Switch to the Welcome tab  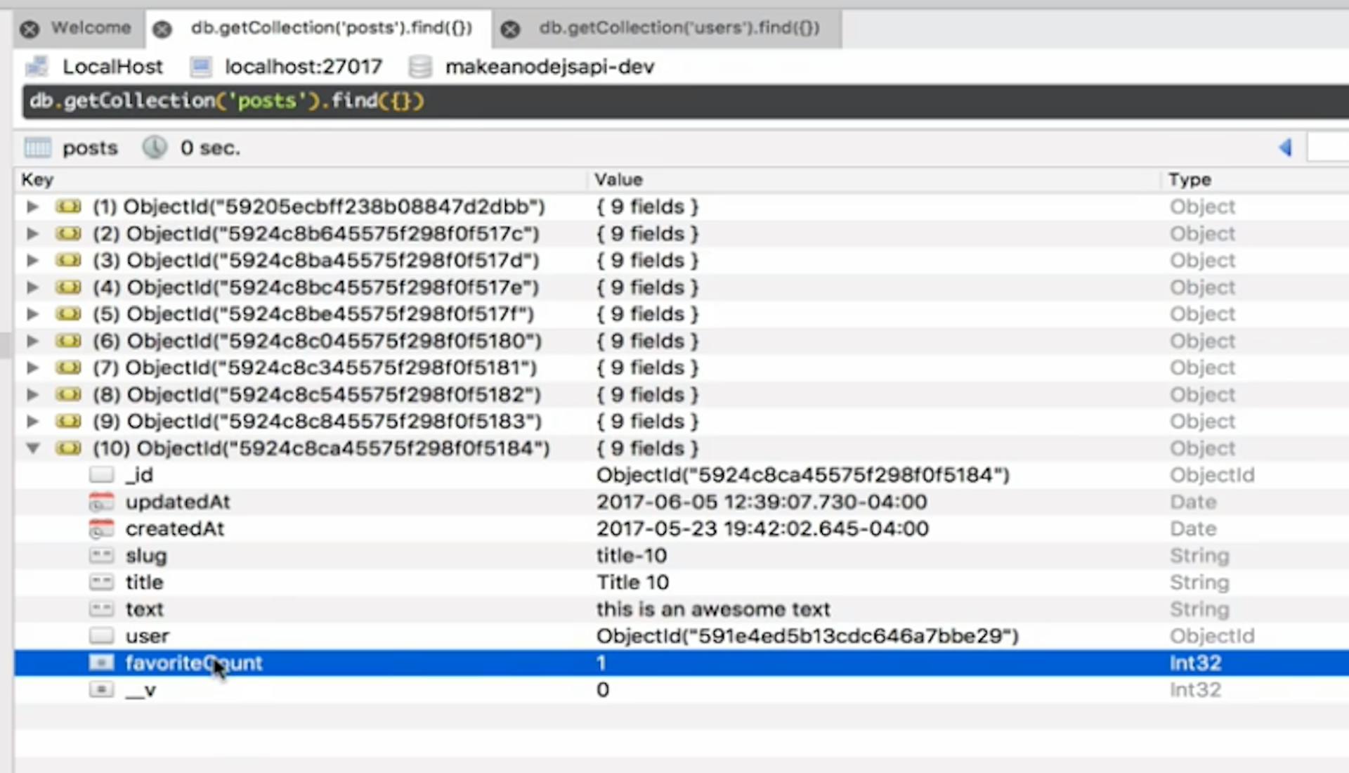click(91, 28)
